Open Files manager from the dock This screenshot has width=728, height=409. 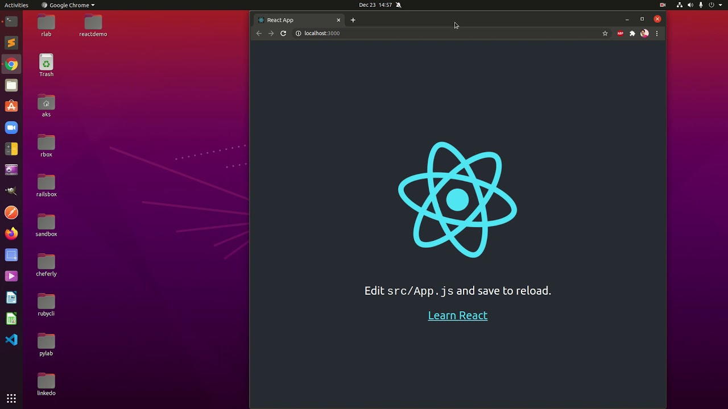[11, 85]
